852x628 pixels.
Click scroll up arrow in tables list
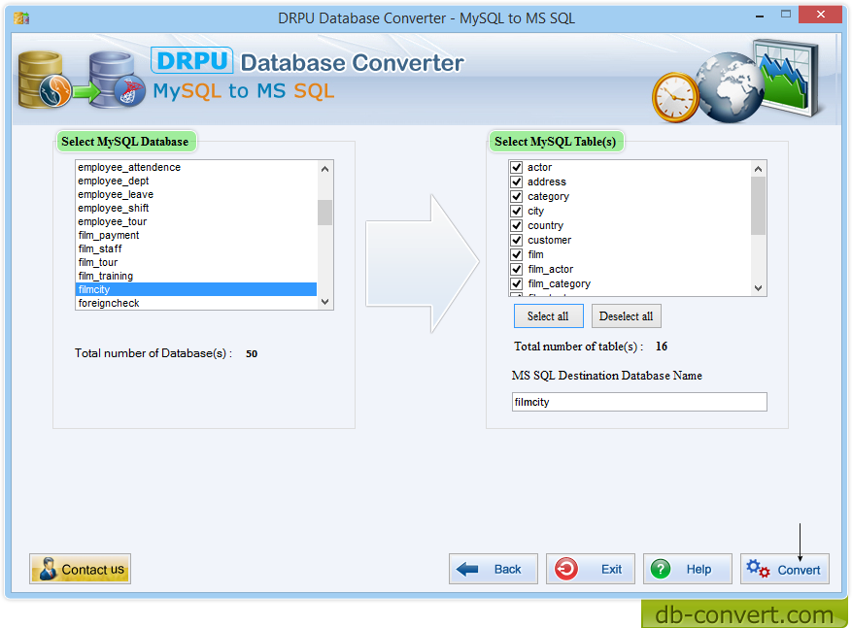pyautogui.click(x=758, y=169)
